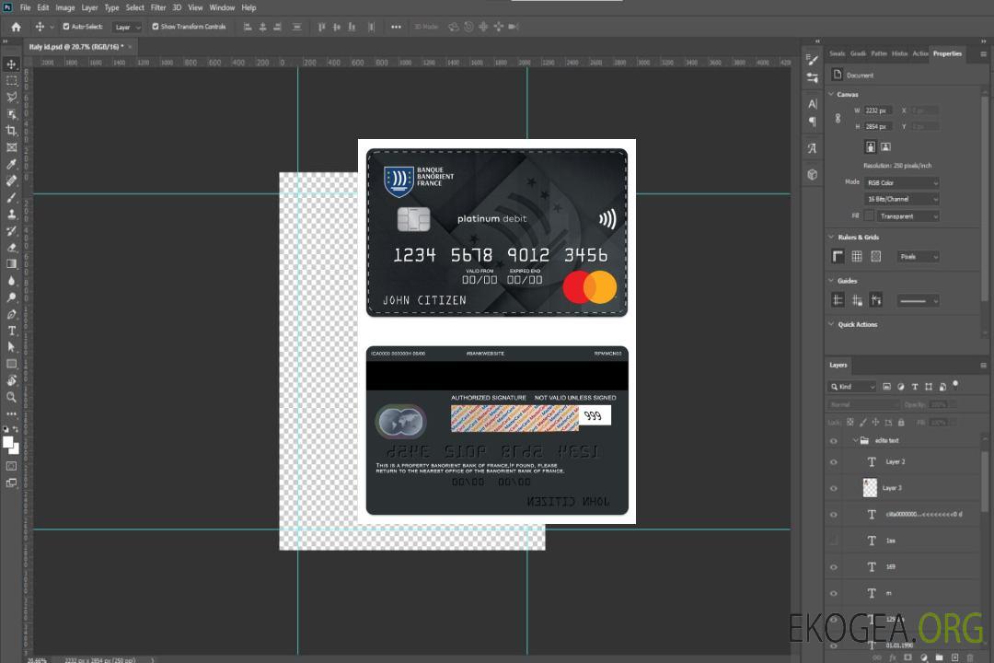Select the Hand tool
This screenshot has width=994, height=663.
click(x=11, y=380)
